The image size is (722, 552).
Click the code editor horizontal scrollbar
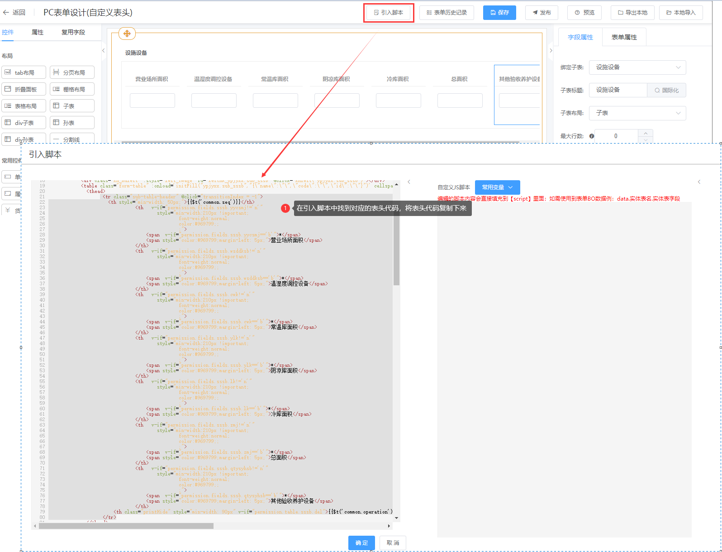(x=126, y=526)
